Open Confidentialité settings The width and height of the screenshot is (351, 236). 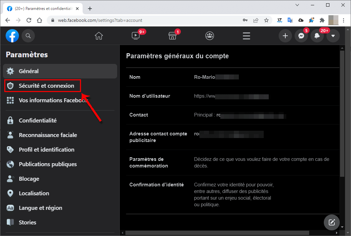tap(60, 120)
